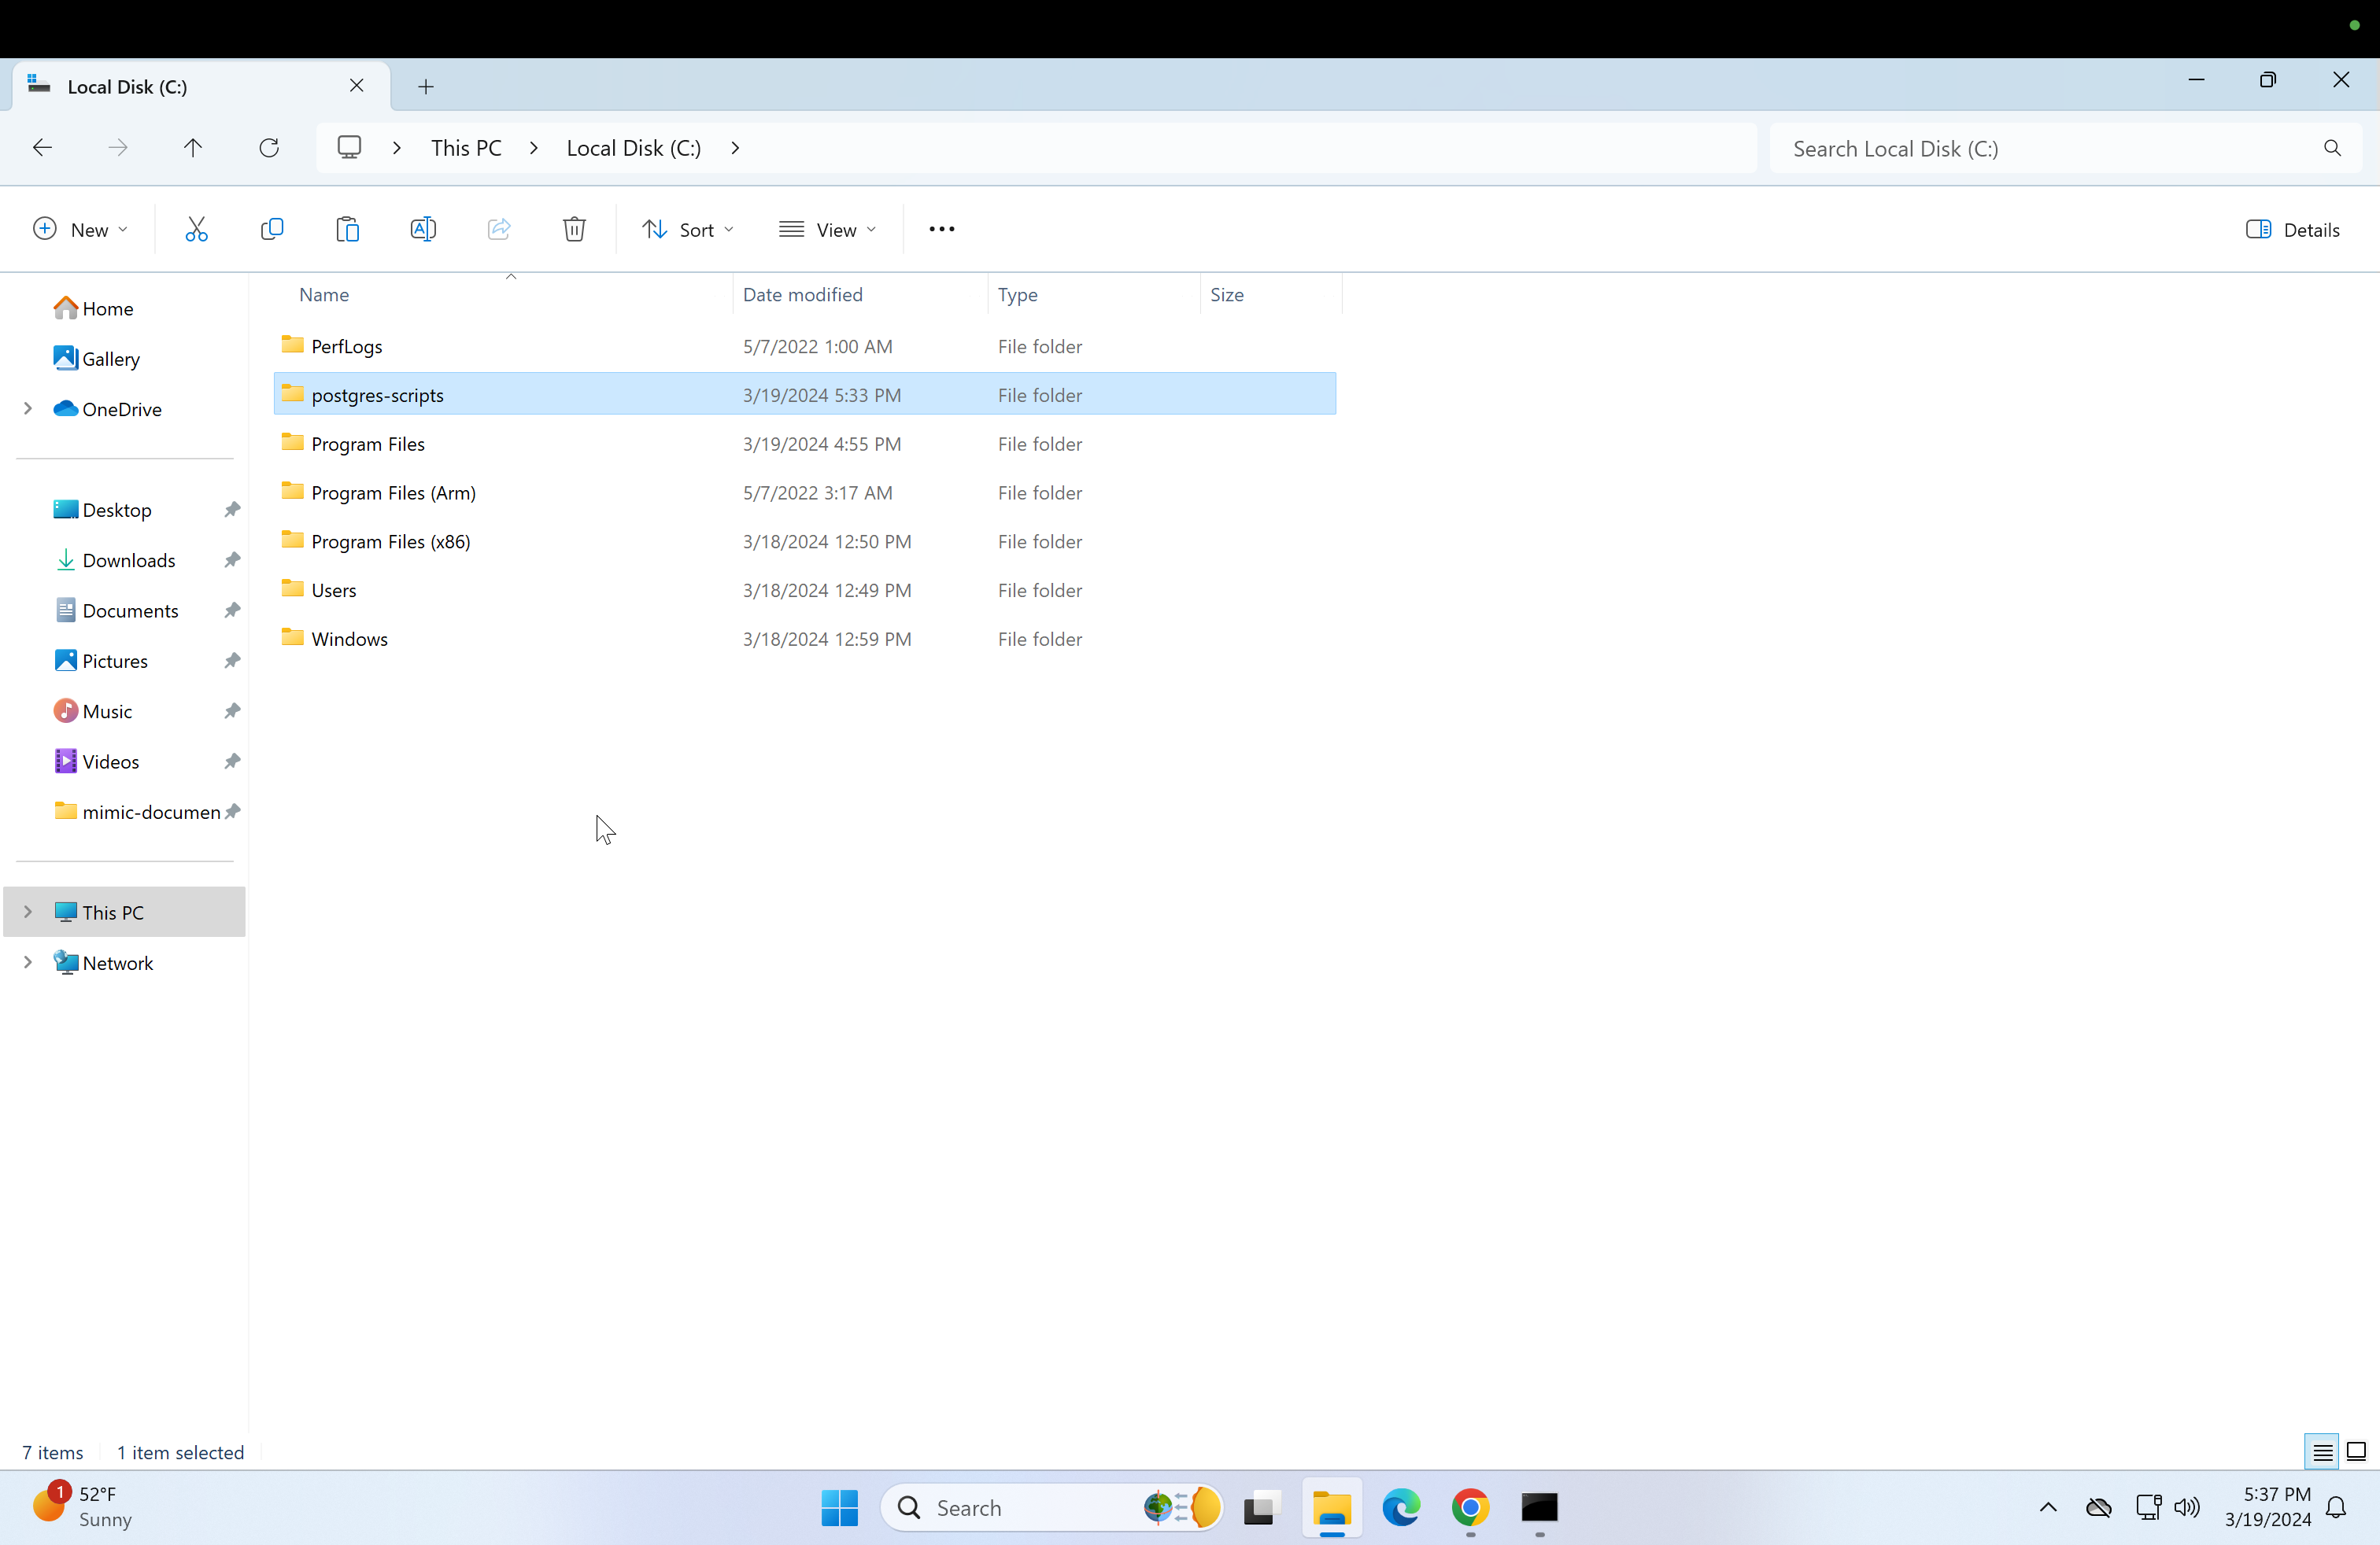This screenshot has height=1545, width=2380.
Task: Expand the OneDrive tree node
Action: point(28,409)
